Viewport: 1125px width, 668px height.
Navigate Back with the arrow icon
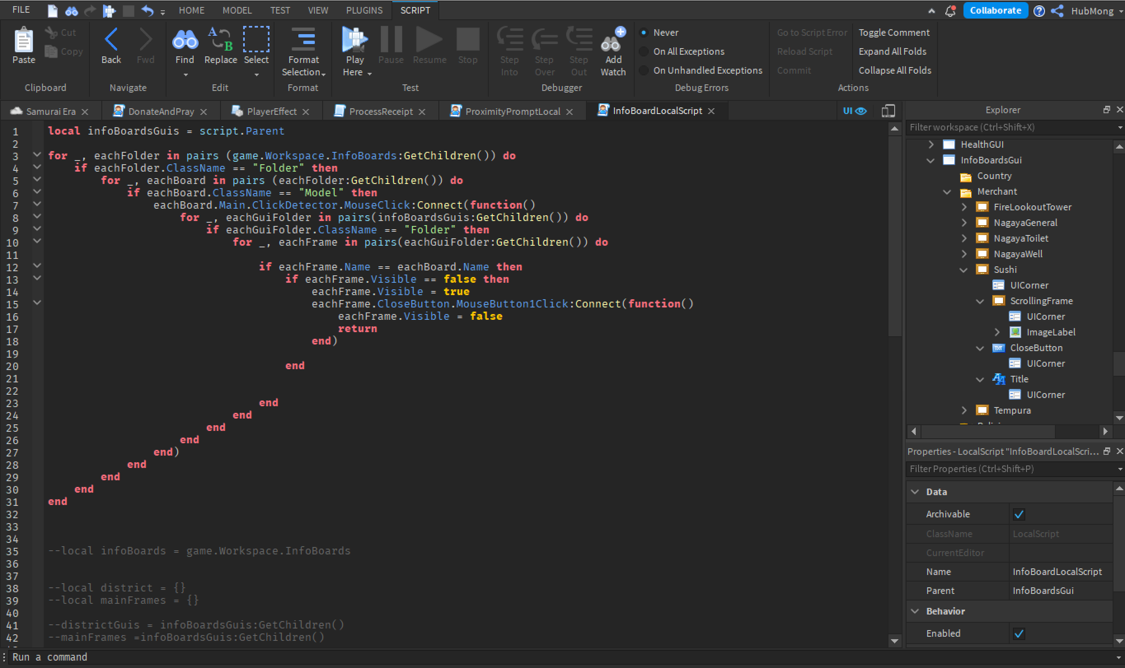(x=111, y=39)
